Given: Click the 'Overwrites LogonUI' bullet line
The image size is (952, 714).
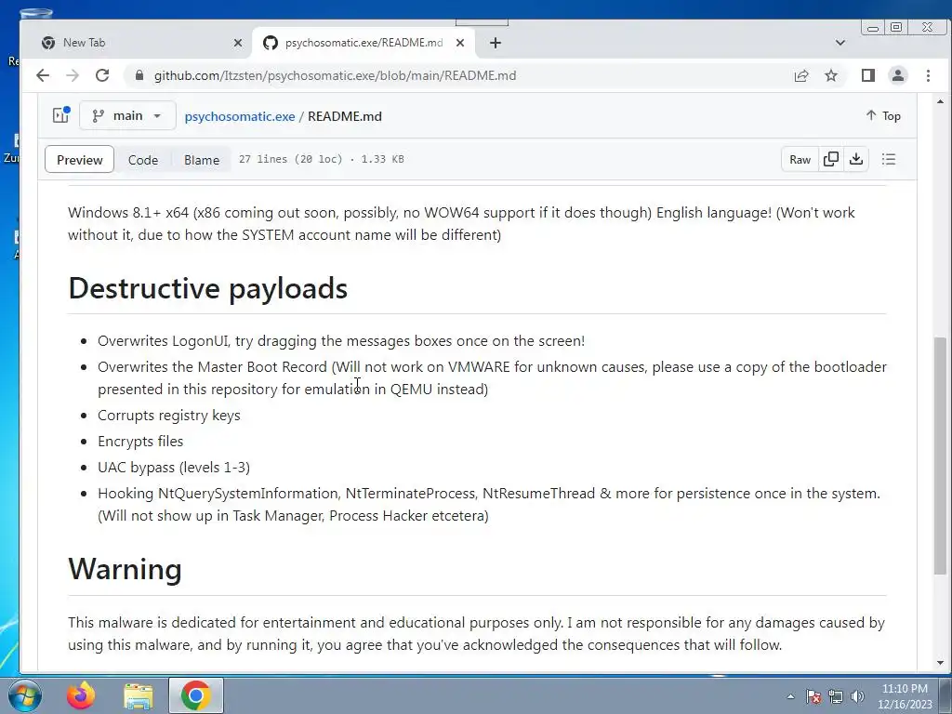Looking at the screenshot, I should [x=341, y=341].
